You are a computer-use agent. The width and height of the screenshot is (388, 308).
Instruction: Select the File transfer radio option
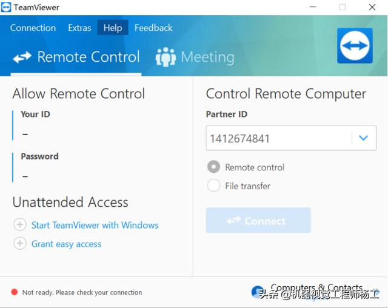[213, 186]
